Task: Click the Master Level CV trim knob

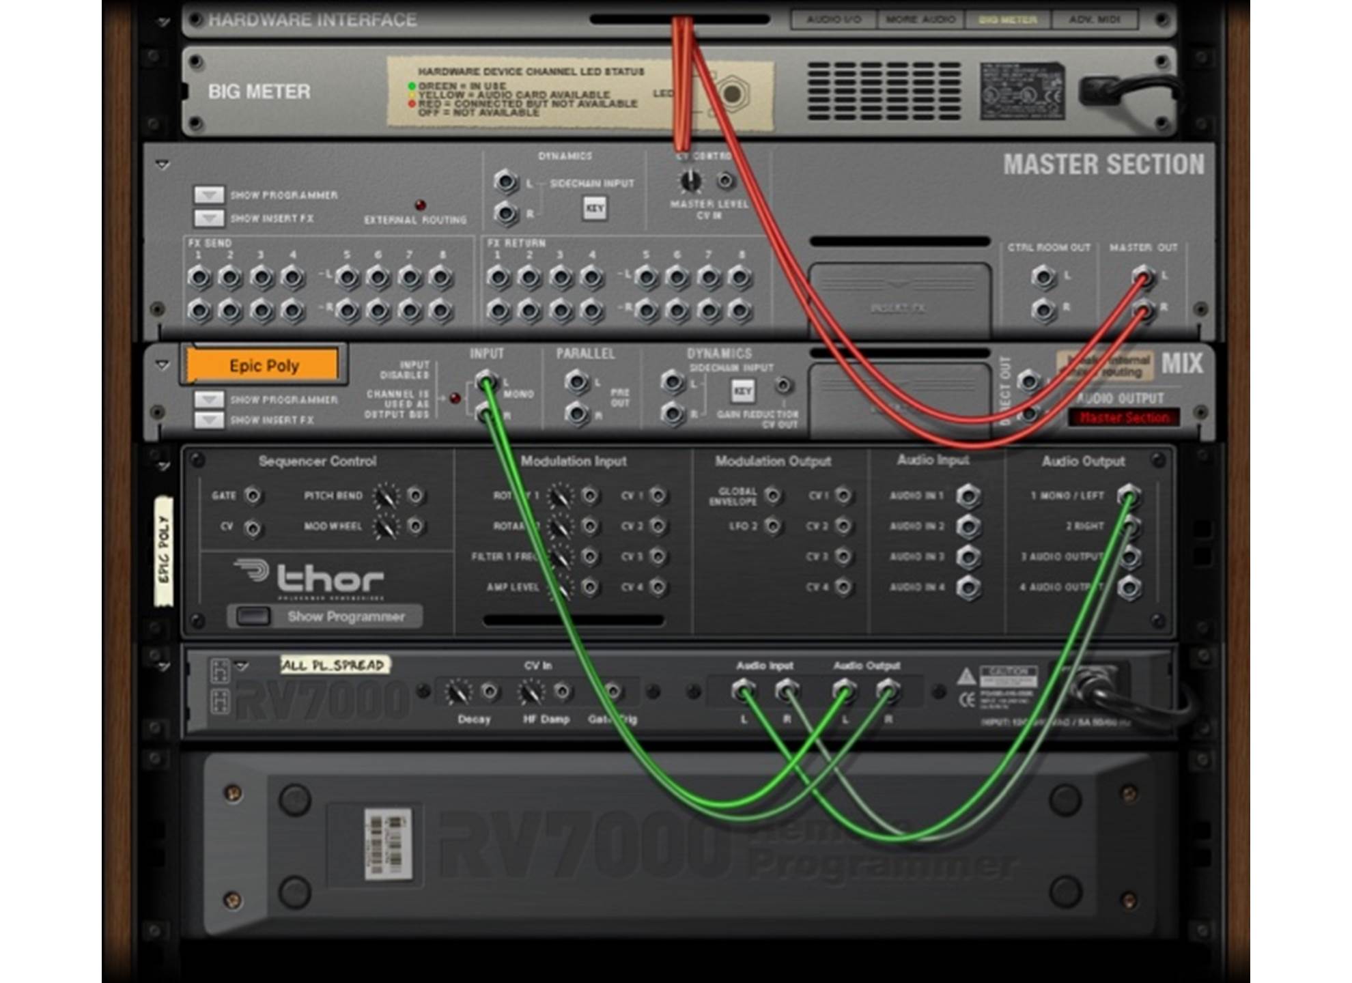Action: 691,181
